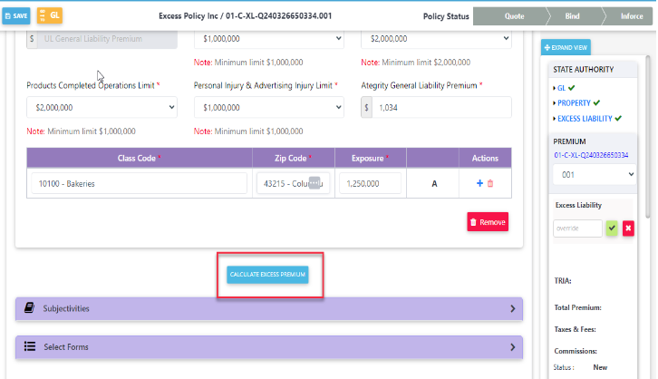
Task: Click the 'A' cell in class code row
Action: pos(434,183)
